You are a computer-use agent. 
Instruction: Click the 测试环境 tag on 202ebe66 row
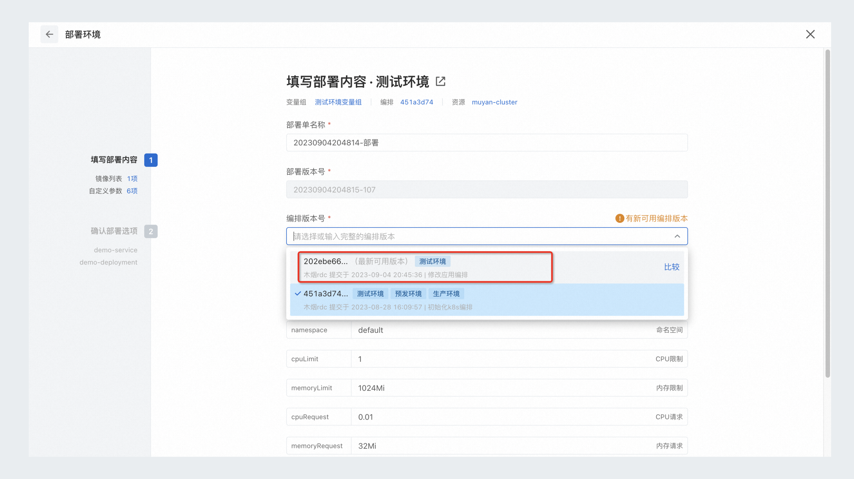point(432,261)
